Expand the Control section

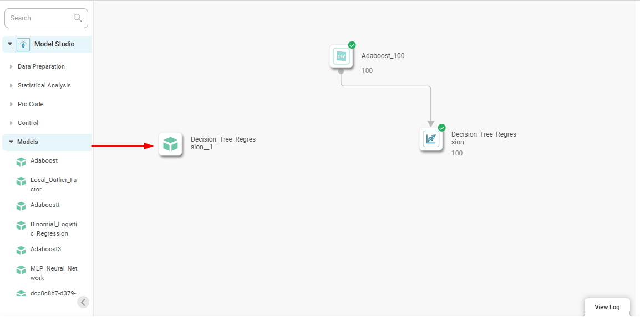tap(11, 123)
